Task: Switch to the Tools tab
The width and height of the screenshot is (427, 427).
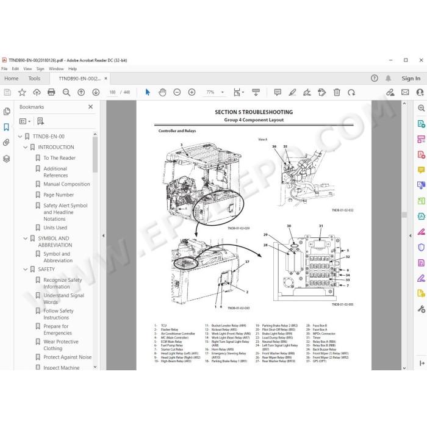Action: (x=34, y=79)
